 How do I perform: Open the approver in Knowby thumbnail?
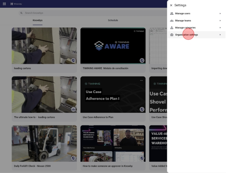(113, 143)
